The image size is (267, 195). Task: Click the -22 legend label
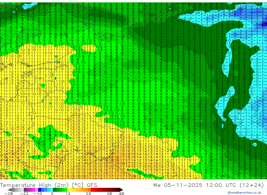(x=24, y=194)
